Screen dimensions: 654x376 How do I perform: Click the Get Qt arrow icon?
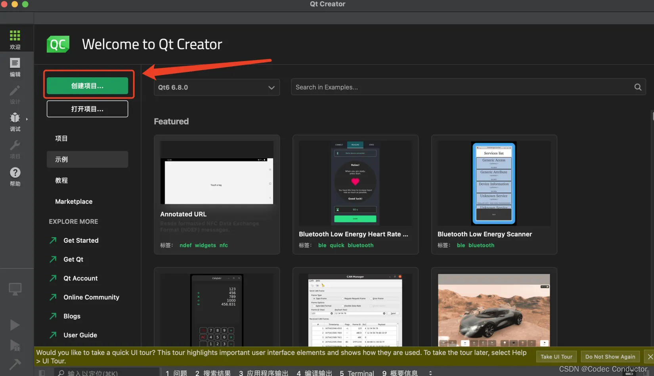(53, 259)
